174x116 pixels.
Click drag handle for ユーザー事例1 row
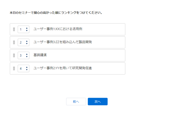tap(14, 29)
